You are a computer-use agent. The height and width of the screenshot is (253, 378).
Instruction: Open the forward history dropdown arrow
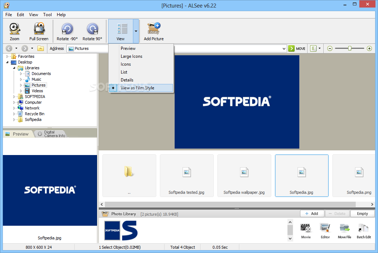coord(32,48)
